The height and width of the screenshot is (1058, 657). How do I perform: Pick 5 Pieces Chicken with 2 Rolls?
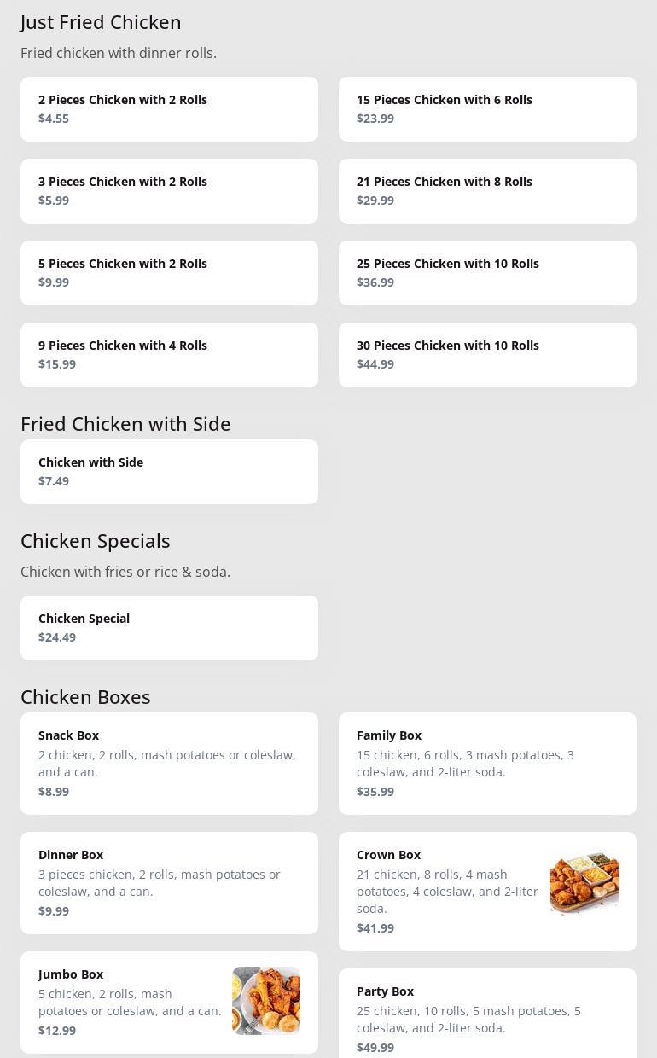click(169, 273)
